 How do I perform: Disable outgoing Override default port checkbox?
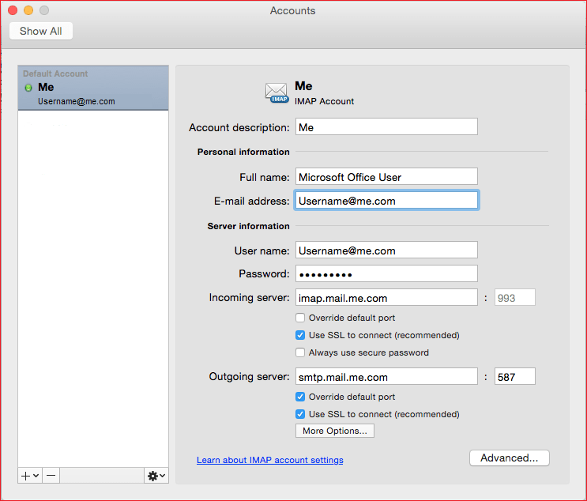[x=300, y=397]
